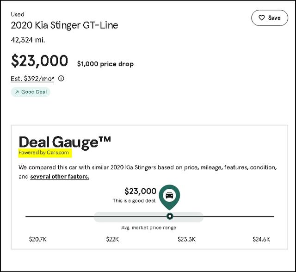The width and height of the screenshot is (296, 272).
Task: Click the green car pin marker
Action: pos(169,197)
